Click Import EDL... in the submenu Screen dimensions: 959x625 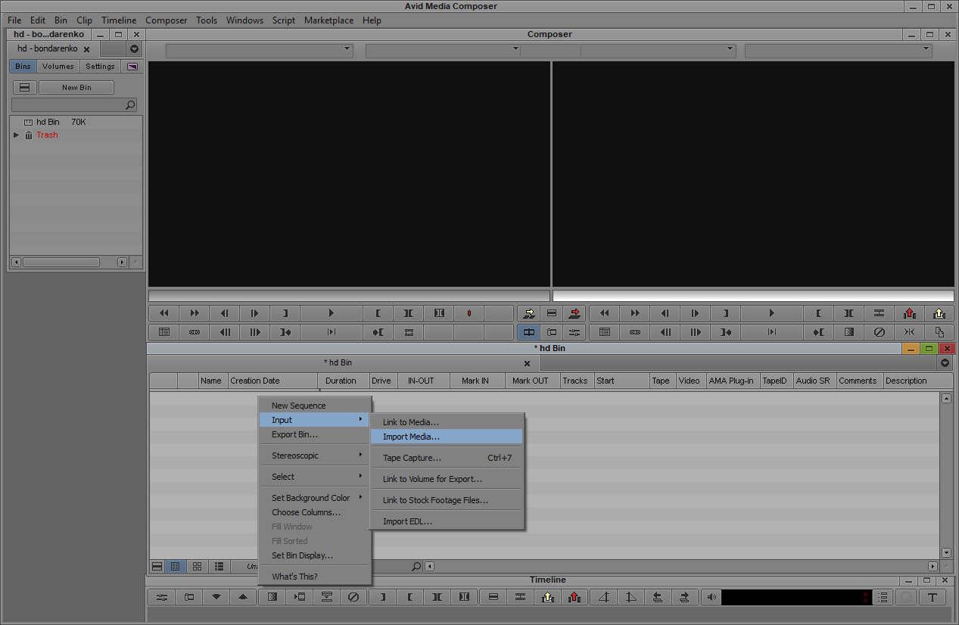click(447, 521)
